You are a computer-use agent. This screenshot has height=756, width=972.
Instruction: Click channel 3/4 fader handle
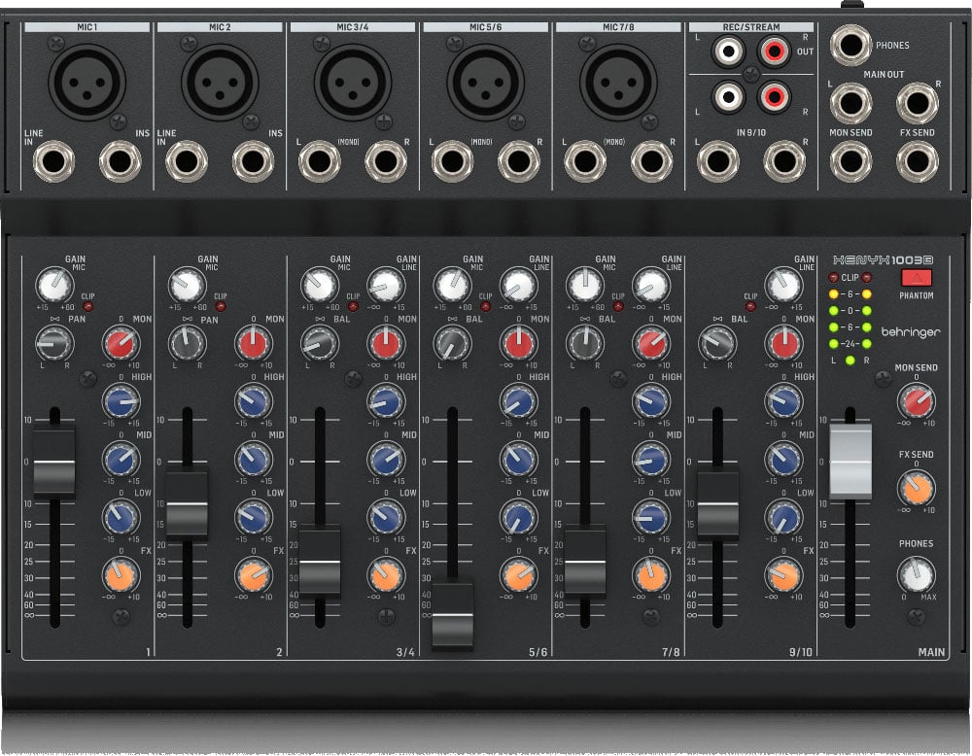(x=319, y=562)
